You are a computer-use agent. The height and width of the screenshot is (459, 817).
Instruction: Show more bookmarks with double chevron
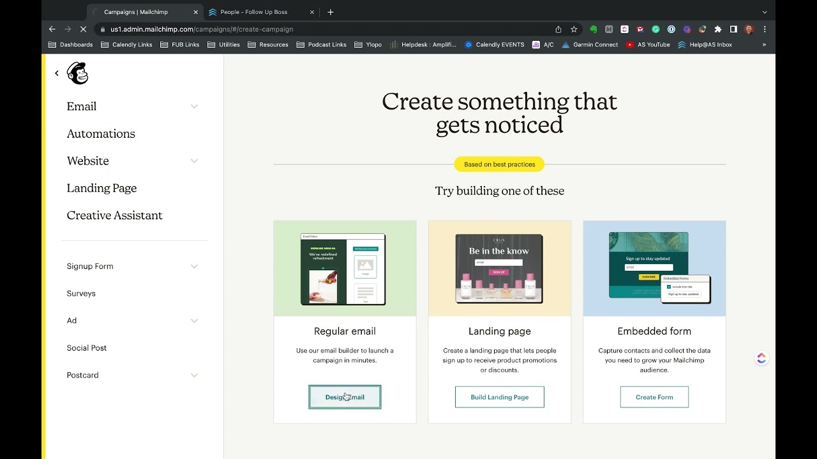click(x=764, y=45)
